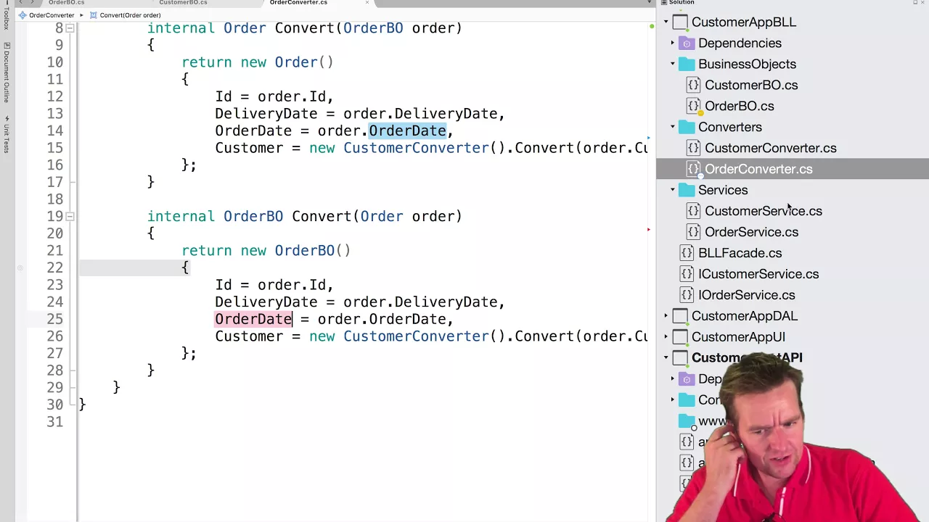The image size is (929, 522).
Task: Click the BusinessObjects folder icon
Action: click(687, 65)
